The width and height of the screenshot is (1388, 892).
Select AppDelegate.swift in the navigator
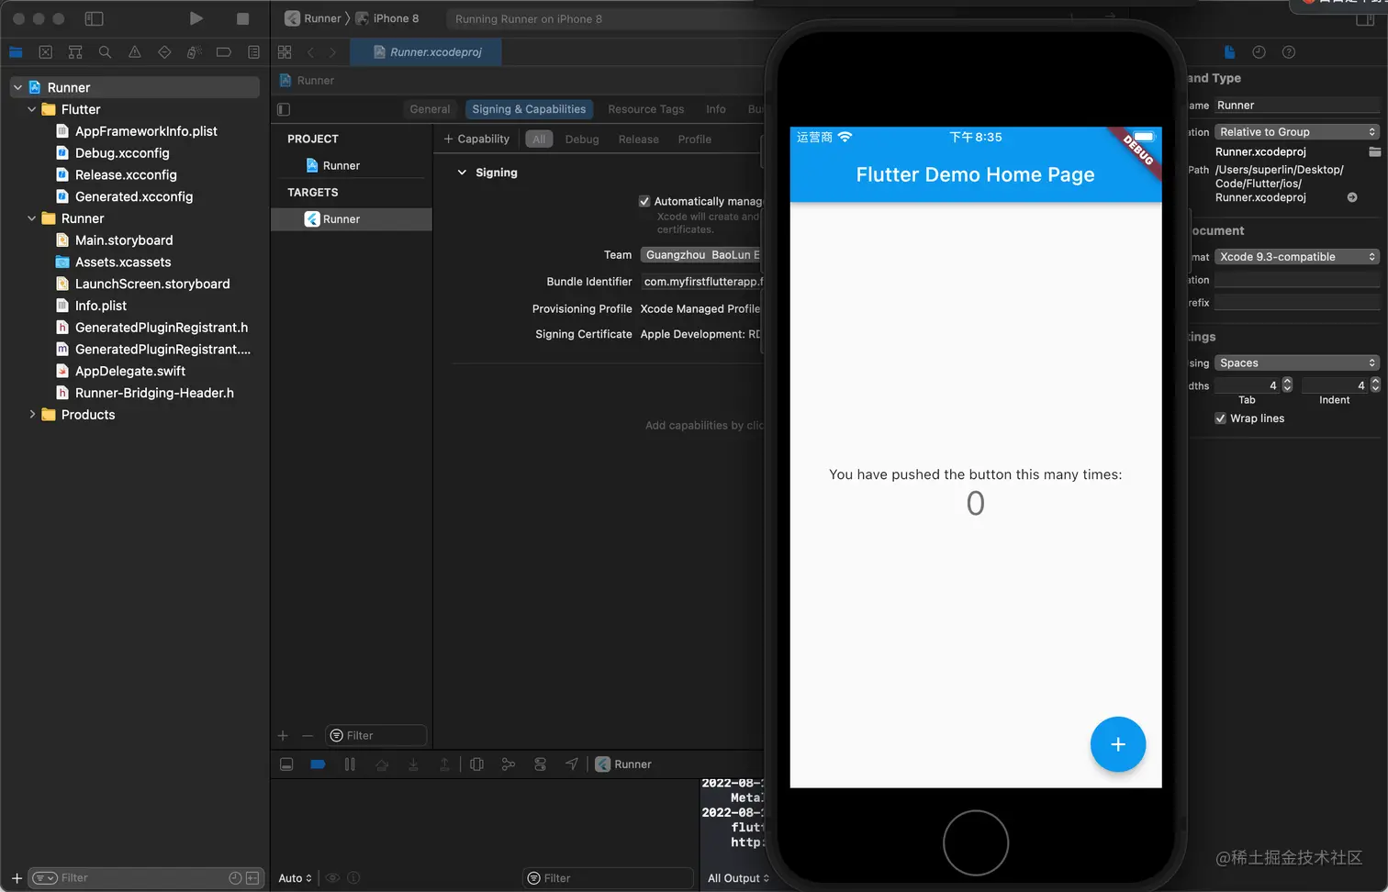130,372
